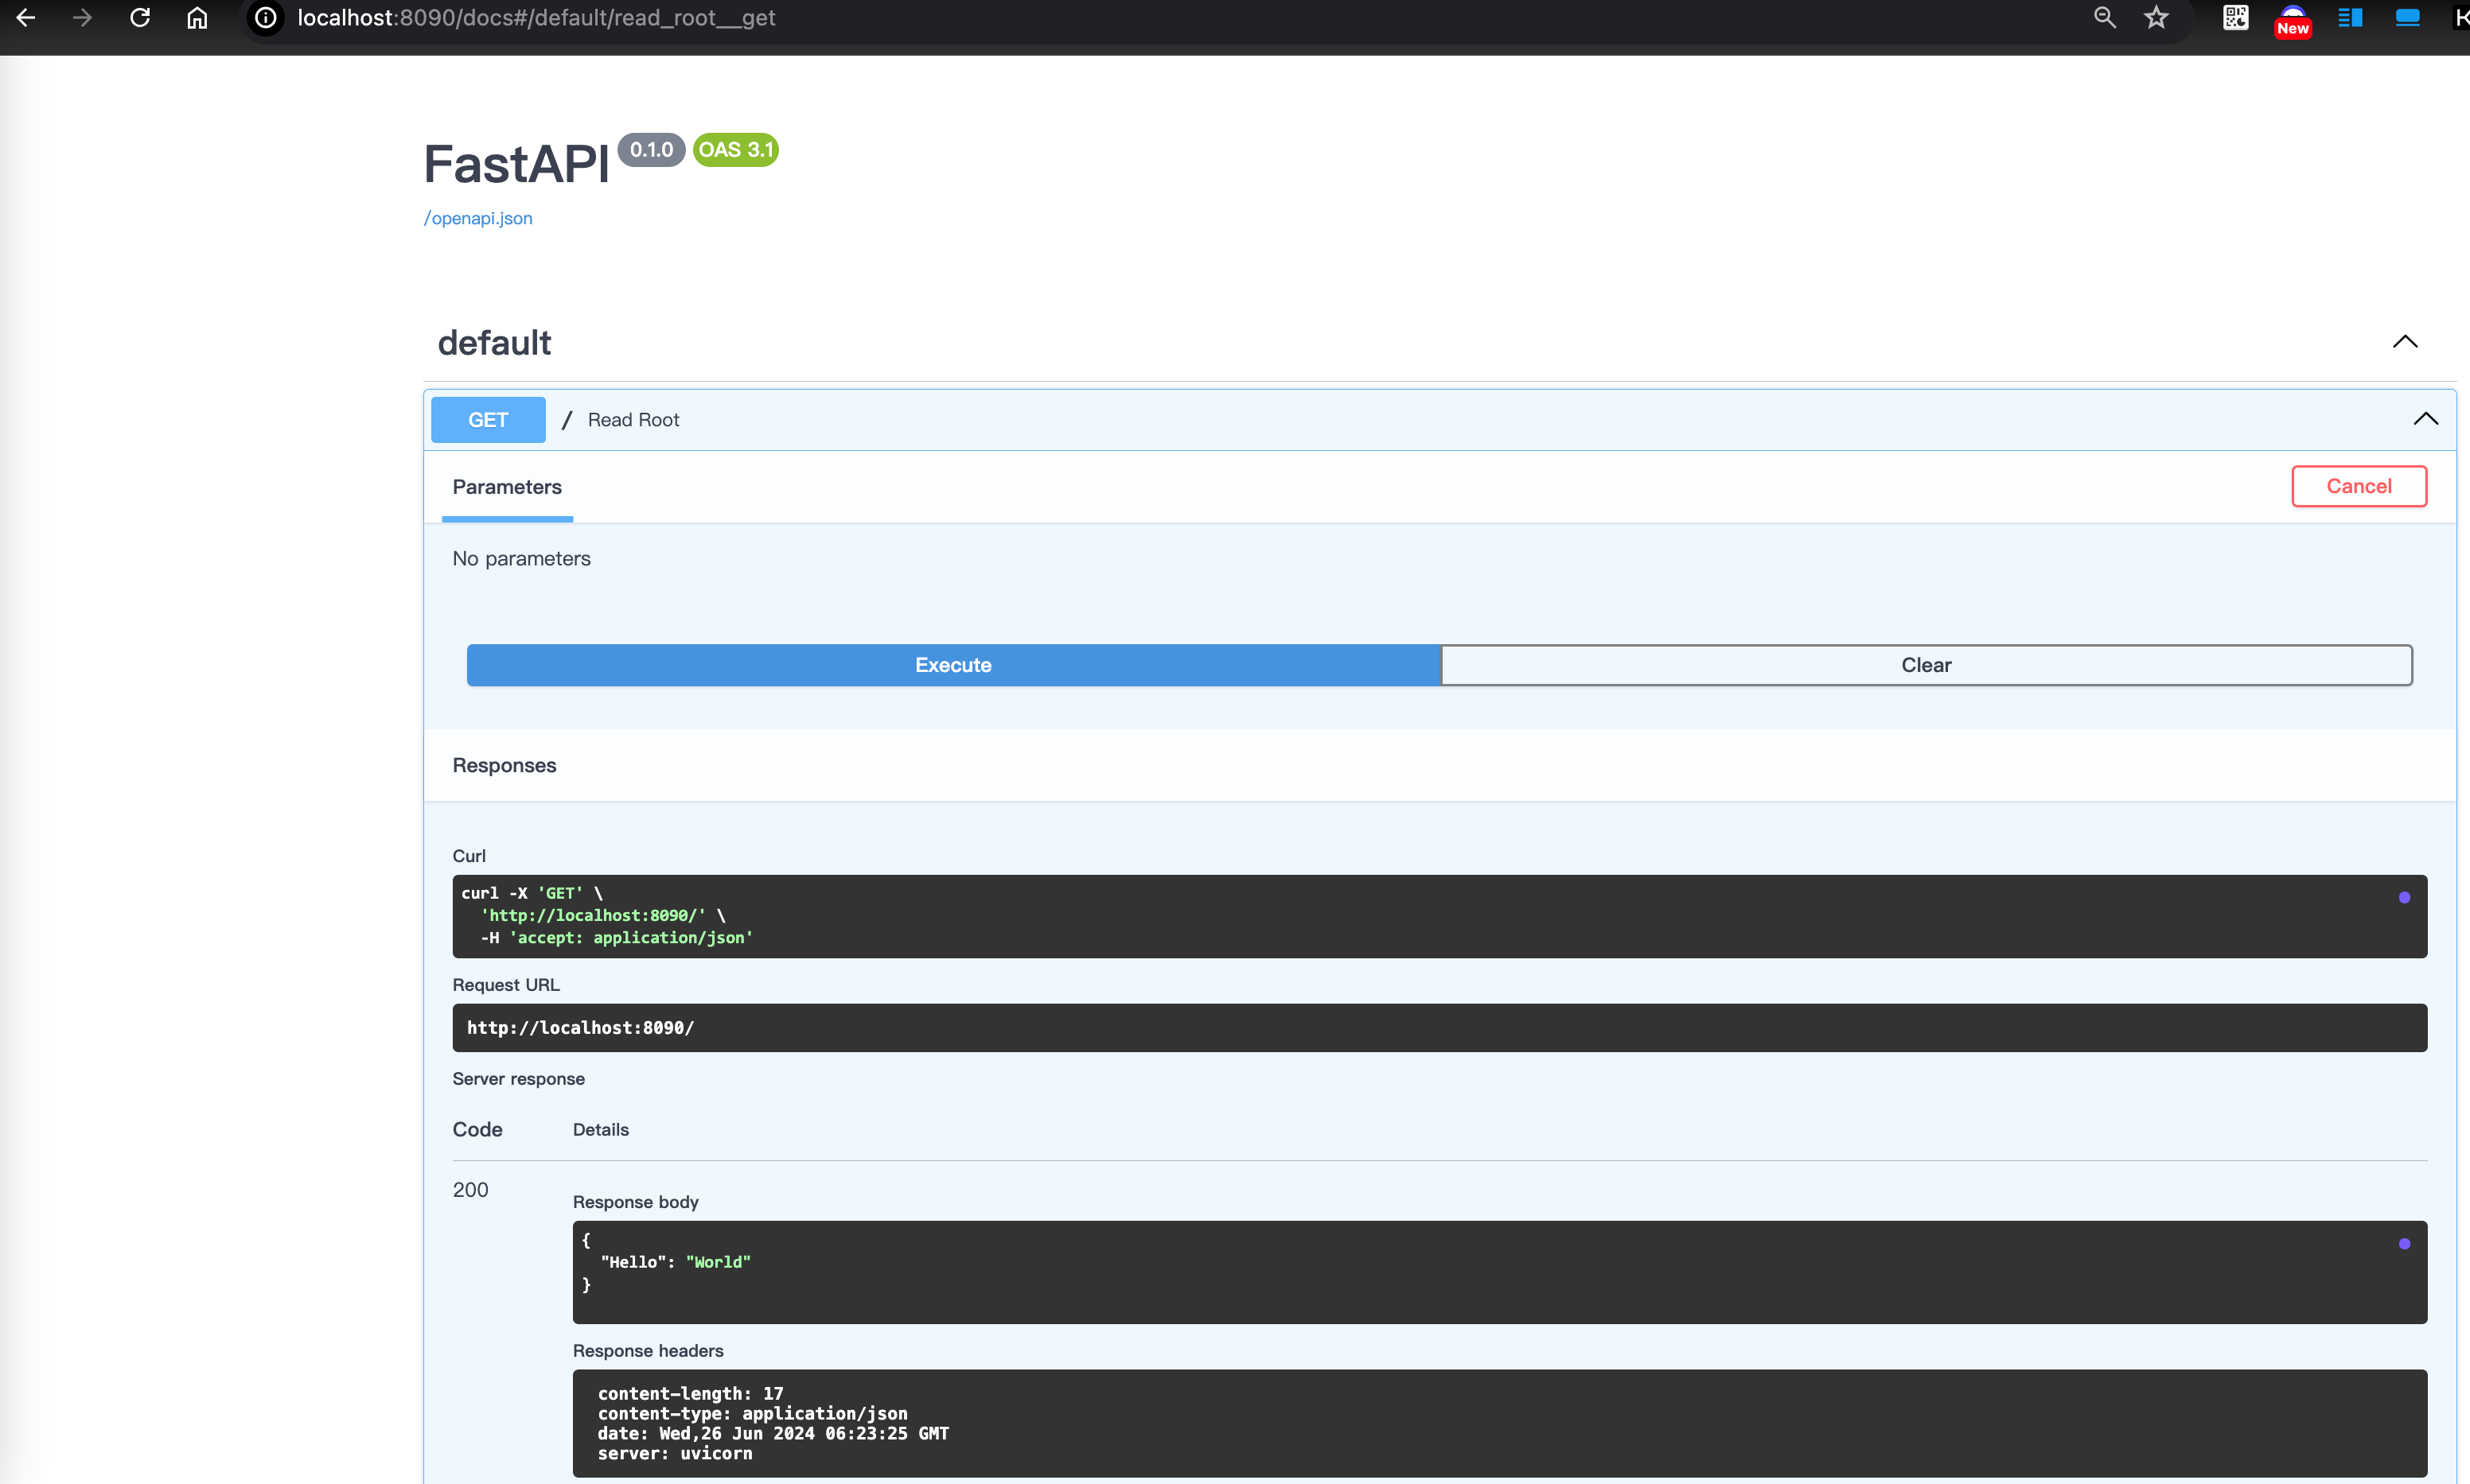Open the extension with red New badge
The height and width of the screenshot is (1484, 2470).
2292,20
